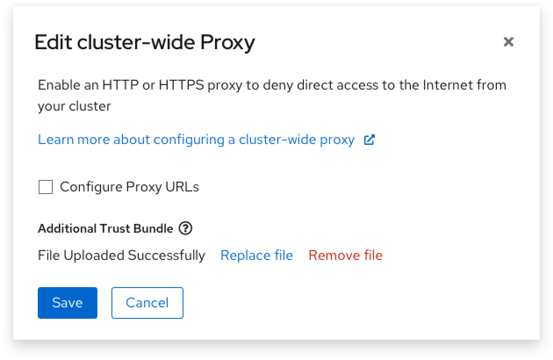Close the Edit cluster-wide Proxy dialog

pos(508,42)
